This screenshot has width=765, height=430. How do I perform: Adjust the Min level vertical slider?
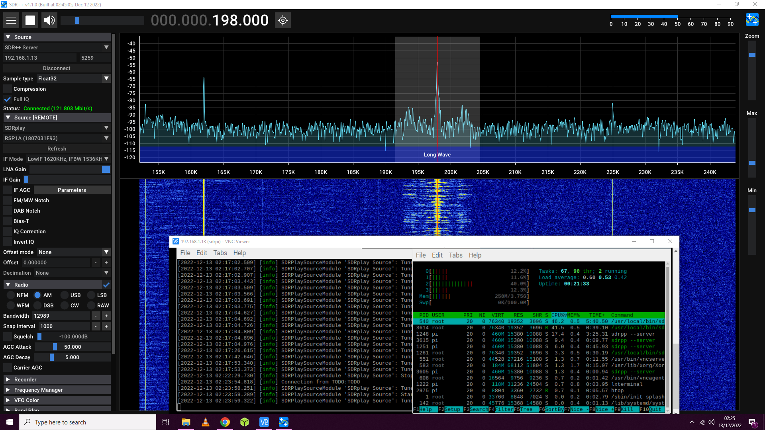[752, 225]
